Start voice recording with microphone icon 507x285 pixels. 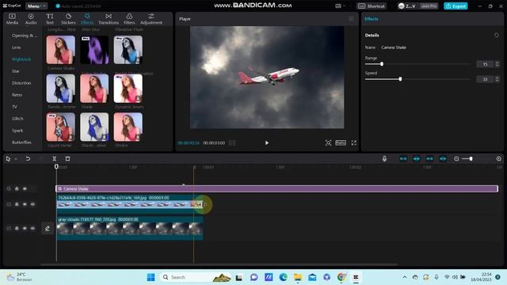click(384, 158)
